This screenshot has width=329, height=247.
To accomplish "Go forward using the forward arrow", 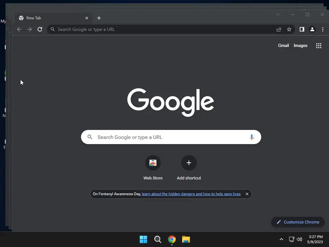I will [x=30, y=29].
